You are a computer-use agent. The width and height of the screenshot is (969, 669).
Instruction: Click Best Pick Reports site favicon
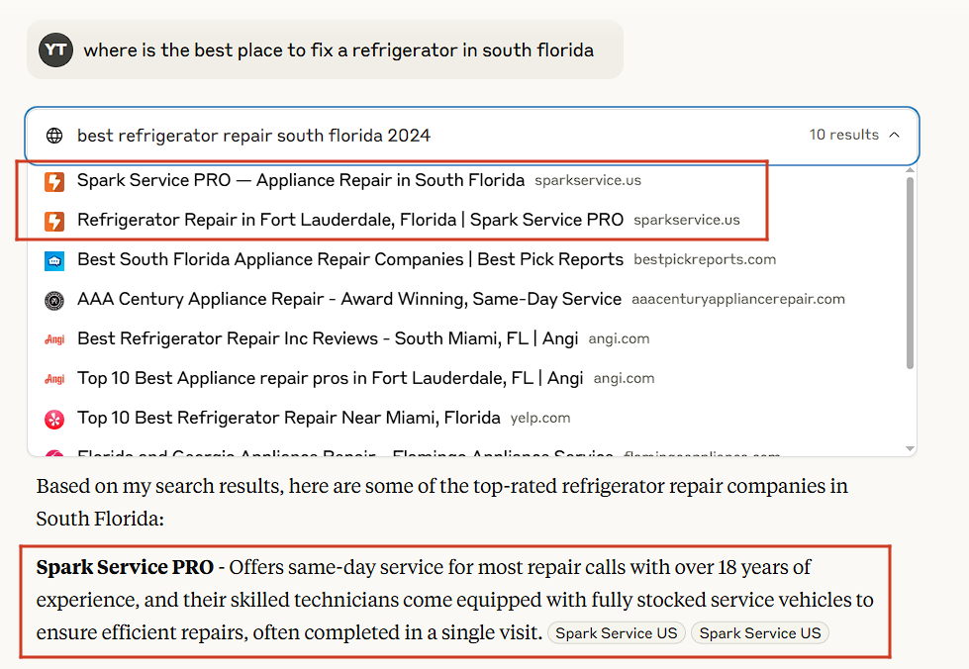pos(54,260)
